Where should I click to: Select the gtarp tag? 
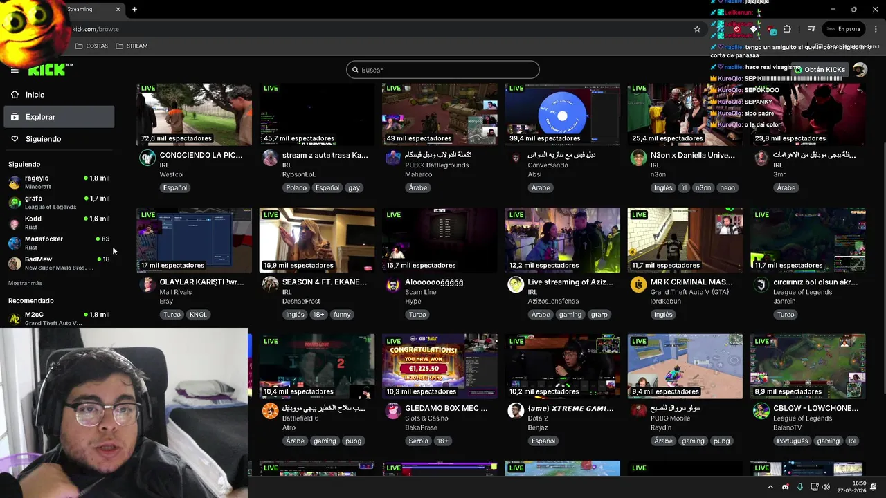599,314
